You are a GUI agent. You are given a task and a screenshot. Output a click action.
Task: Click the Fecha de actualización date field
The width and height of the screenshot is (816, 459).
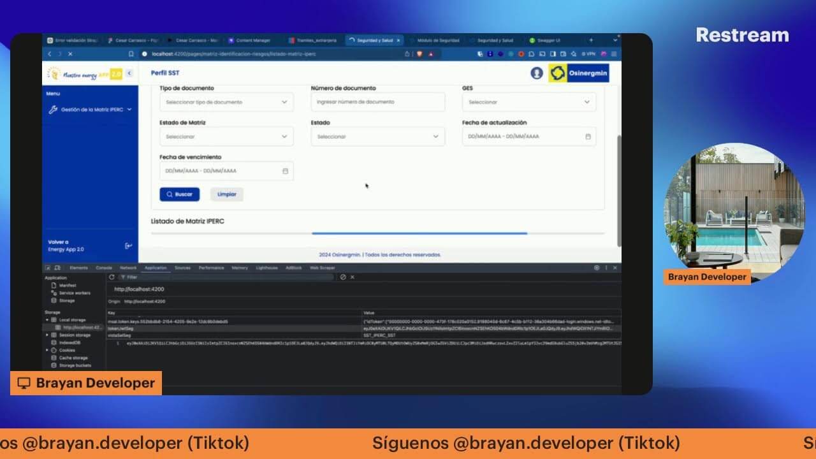pos(529,136)
